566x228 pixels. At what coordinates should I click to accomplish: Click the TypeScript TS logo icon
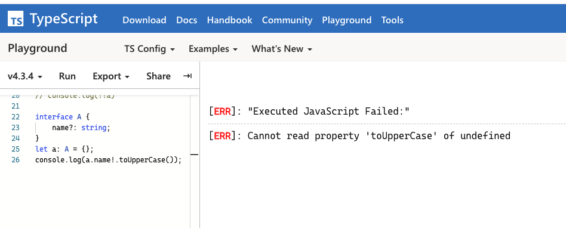(x=16, y=19)
